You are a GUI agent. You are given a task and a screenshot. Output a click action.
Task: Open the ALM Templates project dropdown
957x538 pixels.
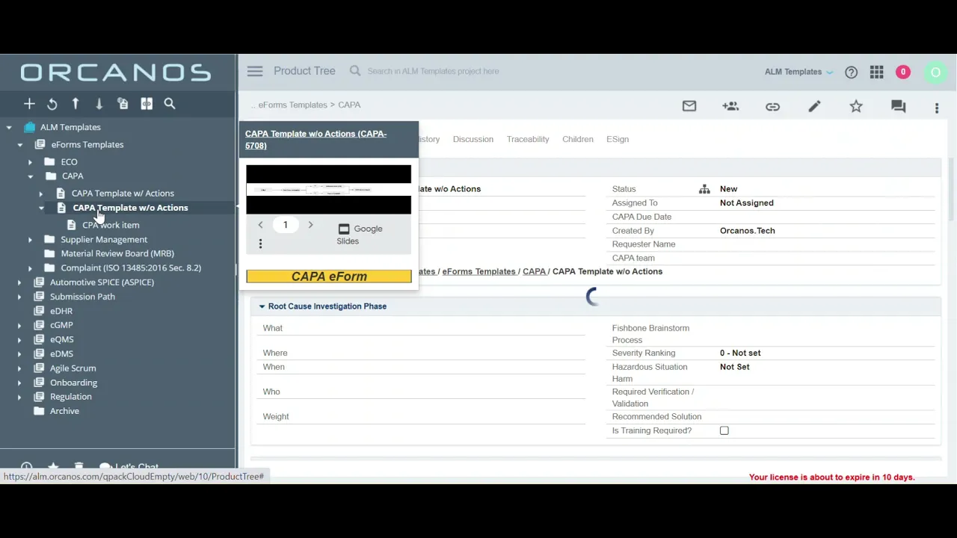tap(798, 72)
